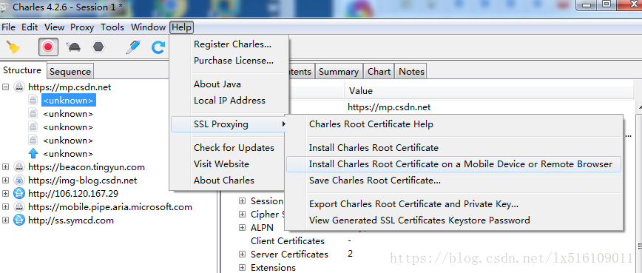The height and width of the screenshot is (273, 642).
Task: Install certificate on Mobile Device or Remote Browser
Action: (x=453, y=164)
